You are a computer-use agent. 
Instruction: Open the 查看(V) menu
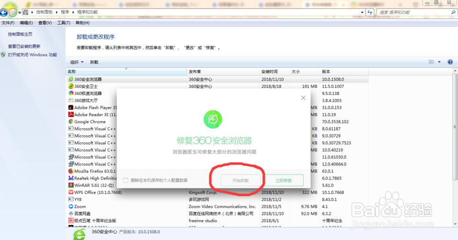tap(45, 23)
